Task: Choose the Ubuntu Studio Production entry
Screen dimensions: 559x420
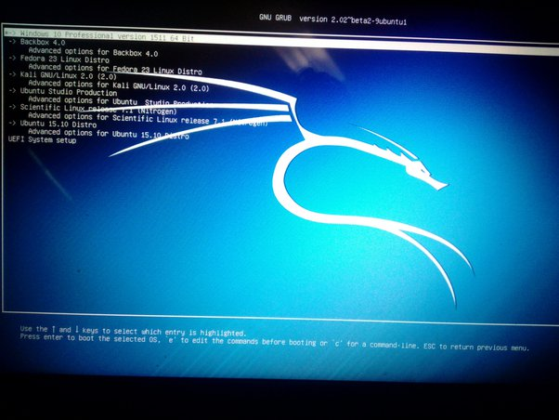Action: coord(63,92)
